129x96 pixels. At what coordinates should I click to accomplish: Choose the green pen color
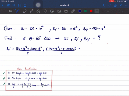pyautogui.click(x=85, y=11)
